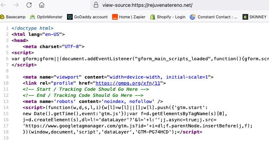Click the doctype html line
Image resolution: width=269 pixels, height=141 pixels.
(33, 28)
